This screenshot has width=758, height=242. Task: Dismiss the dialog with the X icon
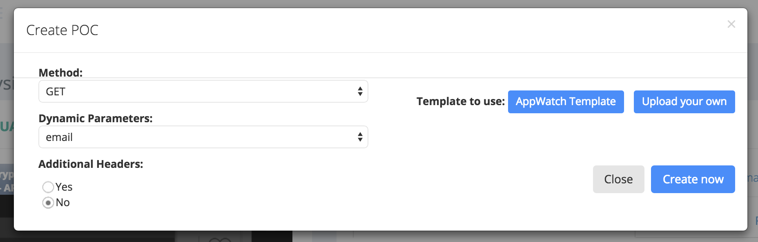point(731,24)
